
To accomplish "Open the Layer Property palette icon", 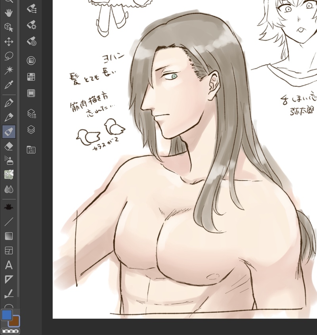I will 31,114.
